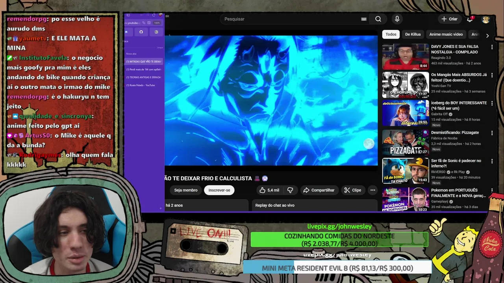Open options for Pokemon em PORTUGUÊS video
504x283 pixels.
point(492,191)
